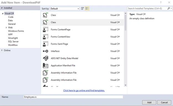The width and height of the screenshot is (173, 106).
Task: Click the dialog help question mark
Action: (161, 2)
